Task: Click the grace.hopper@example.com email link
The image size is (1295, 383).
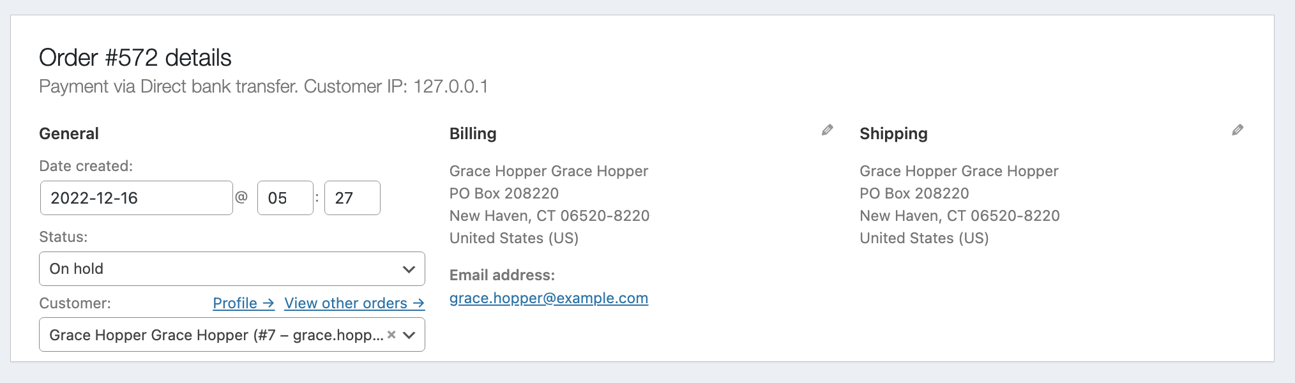Action: (549, 298)
